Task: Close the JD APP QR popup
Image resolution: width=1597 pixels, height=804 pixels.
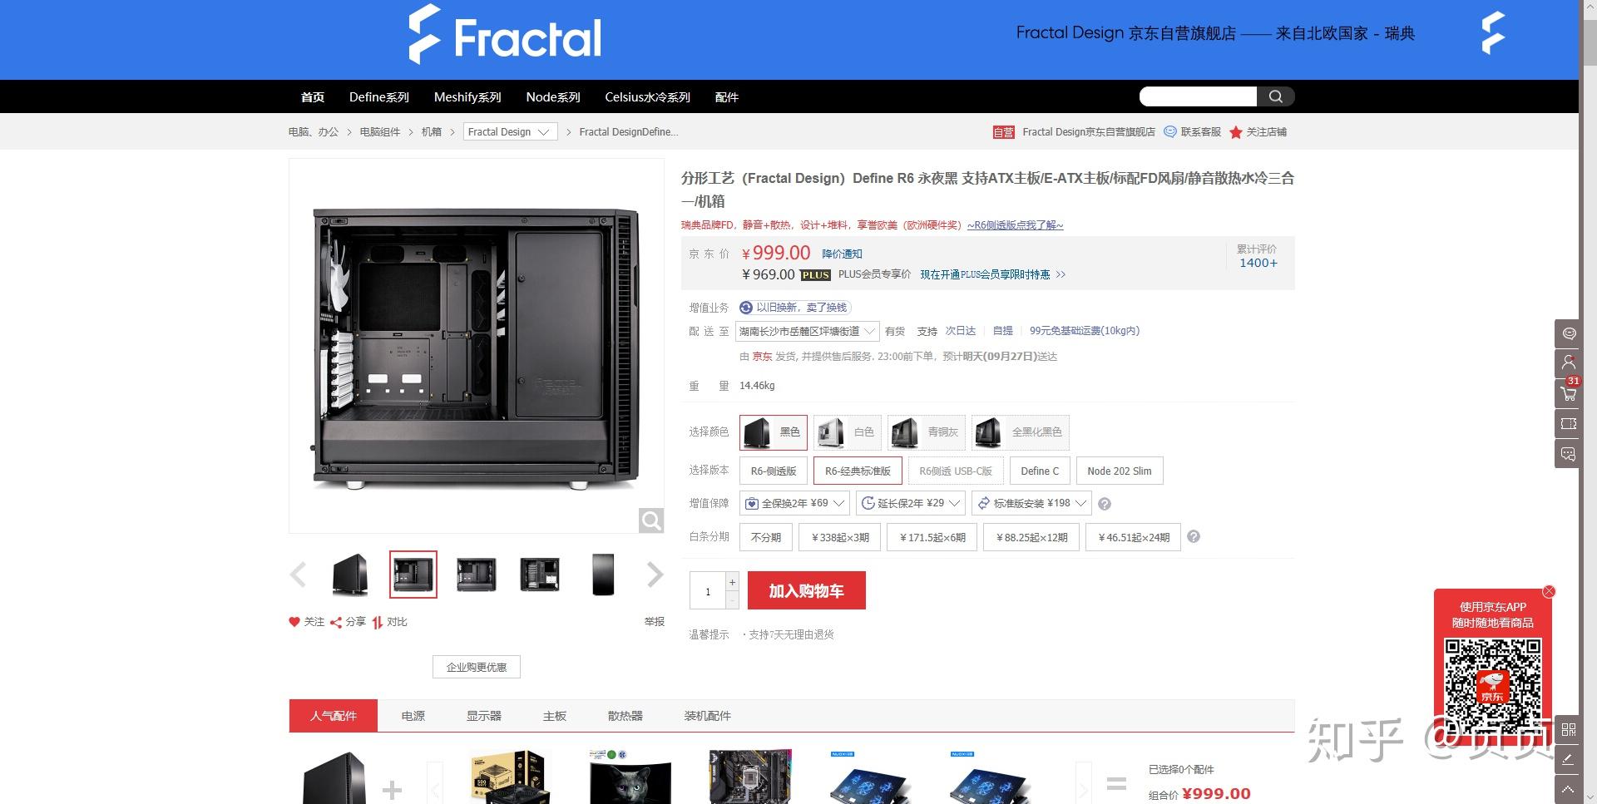Action: [x=1549, y=591]
